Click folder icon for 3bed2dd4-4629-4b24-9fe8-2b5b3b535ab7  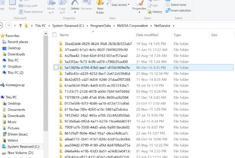(x=61, y=44)
